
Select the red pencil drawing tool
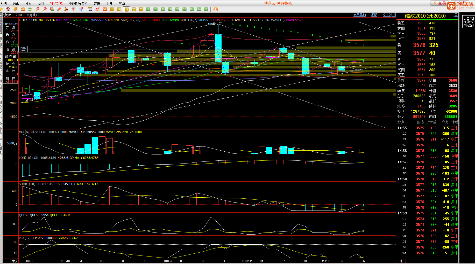coord(59,9)
